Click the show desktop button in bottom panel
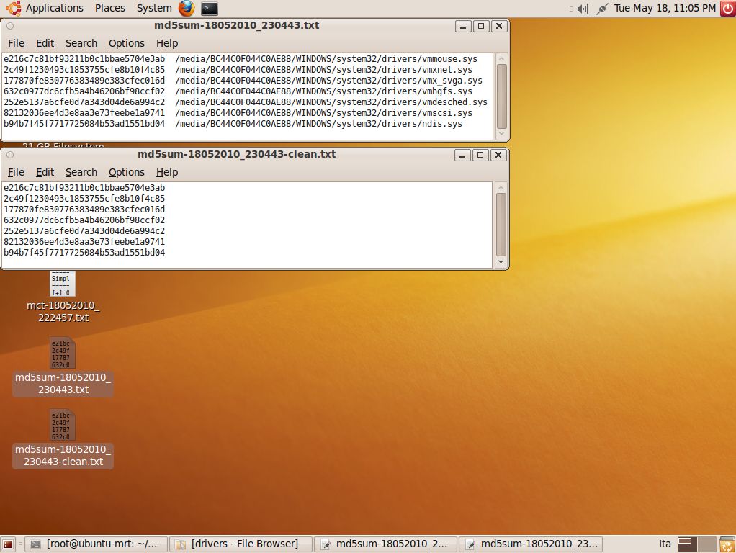The image size is (736, 553). [8, 544]
